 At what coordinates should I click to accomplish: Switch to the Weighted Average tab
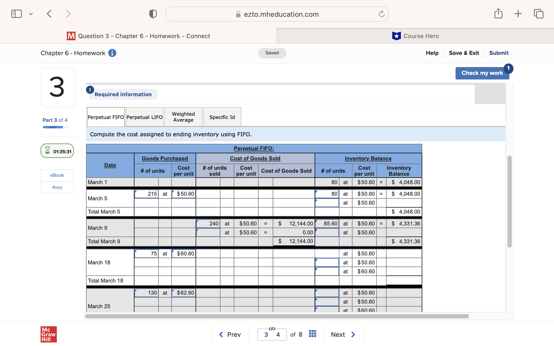coord(183,117)
